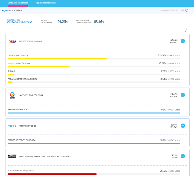Click the refresh icon next to update time
This screenshot has height=176, width=194.
click(187, 10)
